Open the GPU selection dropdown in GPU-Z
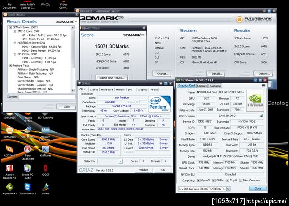This screenshot has width=289, height=206. click(228, 189)
